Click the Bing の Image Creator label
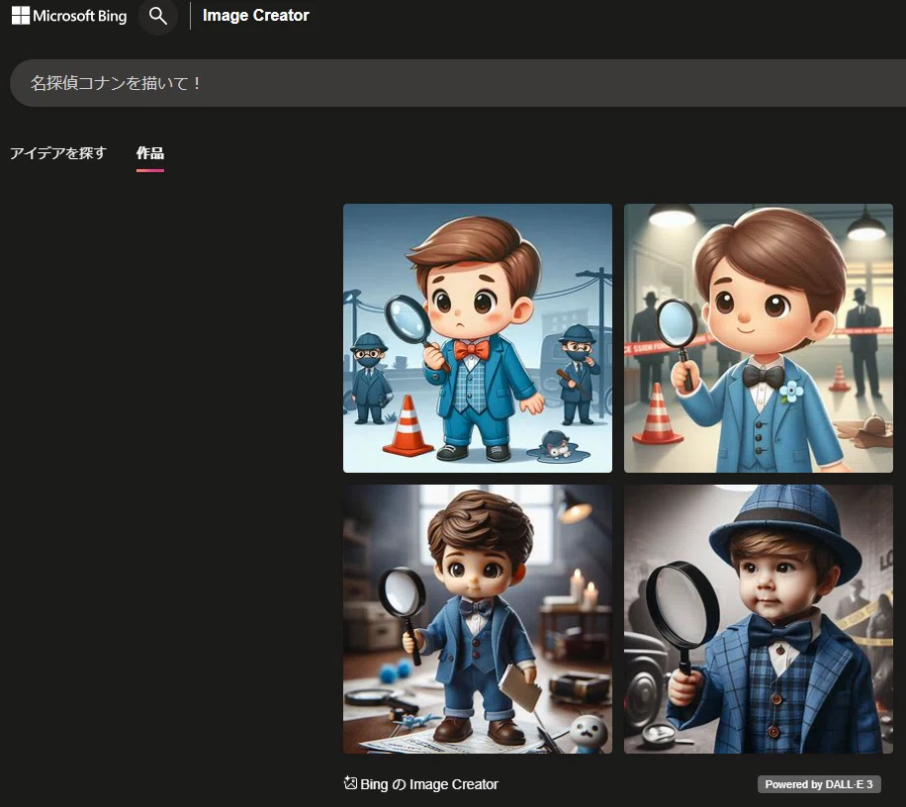The width and height of the screenshot is (906, 807). [428, 784]
